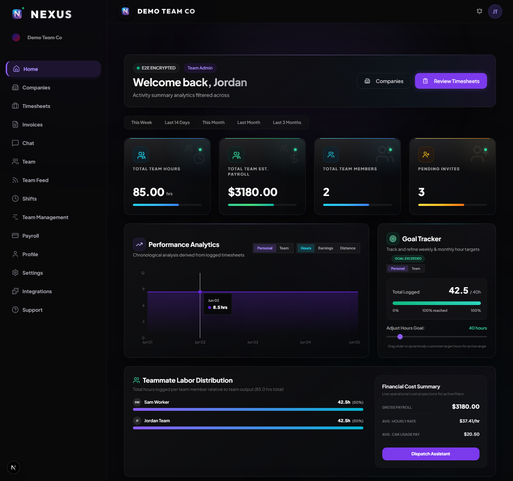The width and height of the screenshot is (513, 481).
Task: Click the Total Team Members card icon
Action: point(331,155)
